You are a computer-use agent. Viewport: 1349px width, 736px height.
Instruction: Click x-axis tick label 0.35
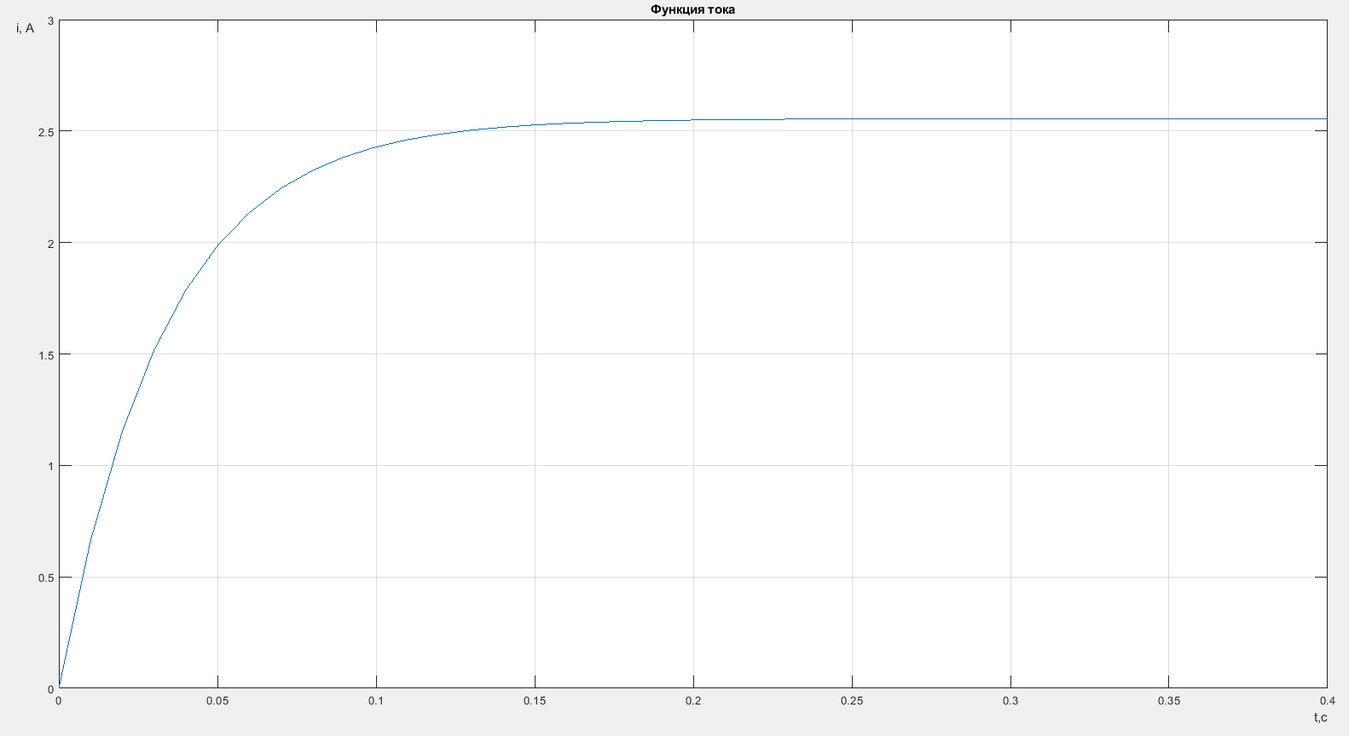1169,701
